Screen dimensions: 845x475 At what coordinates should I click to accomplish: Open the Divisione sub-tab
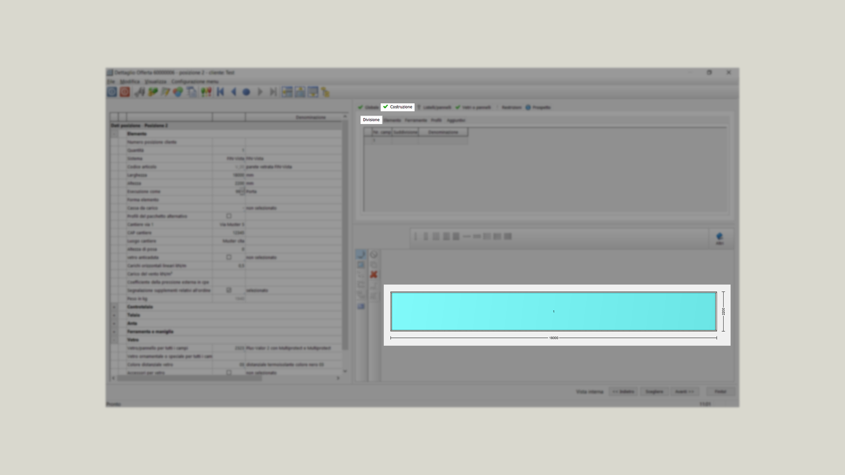[x=371, y=120]
